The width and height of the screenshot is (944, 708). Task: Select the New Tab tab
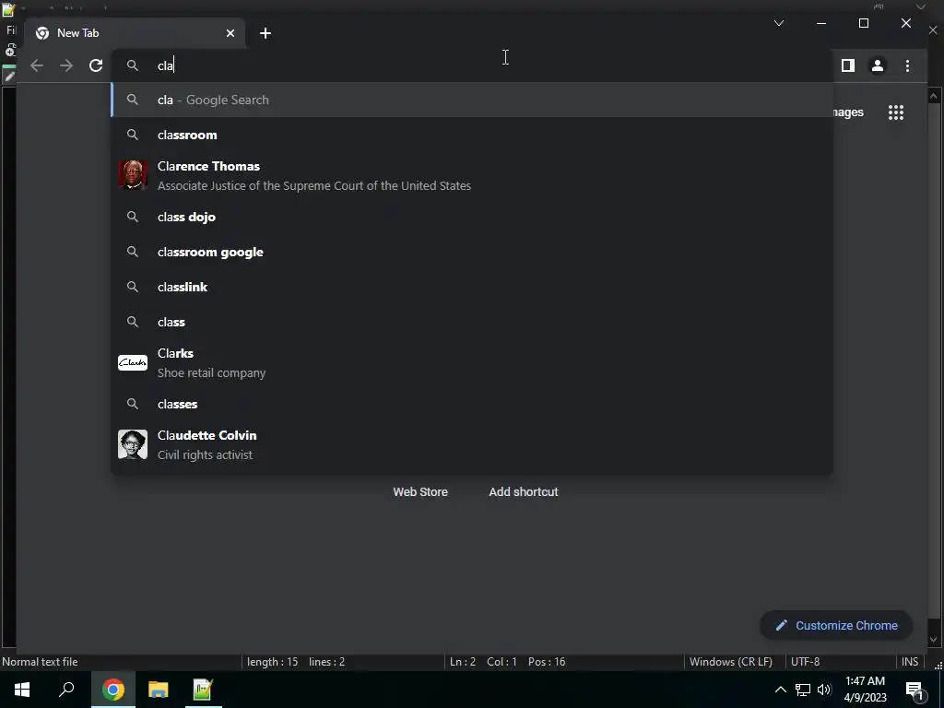click(134, 33)
